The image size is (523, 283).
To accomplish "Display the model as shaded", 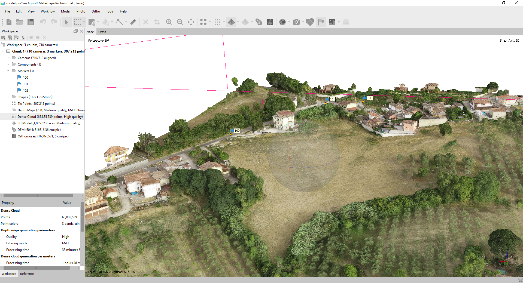I will click(232, 22).
